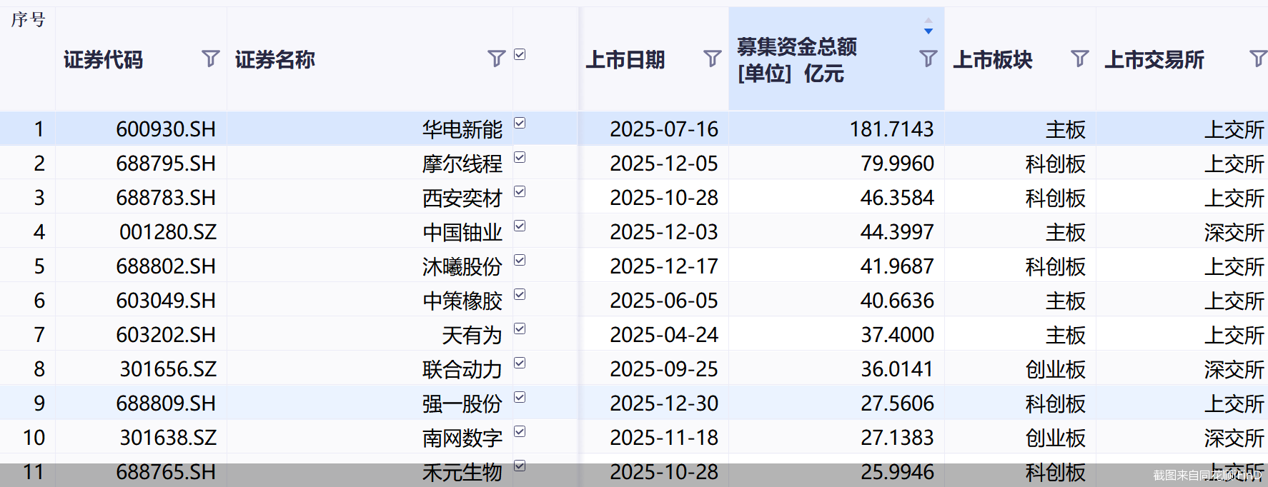Sort 募集资金总额 descending with down arrow
1268x487 pixels.
point(928,31)
